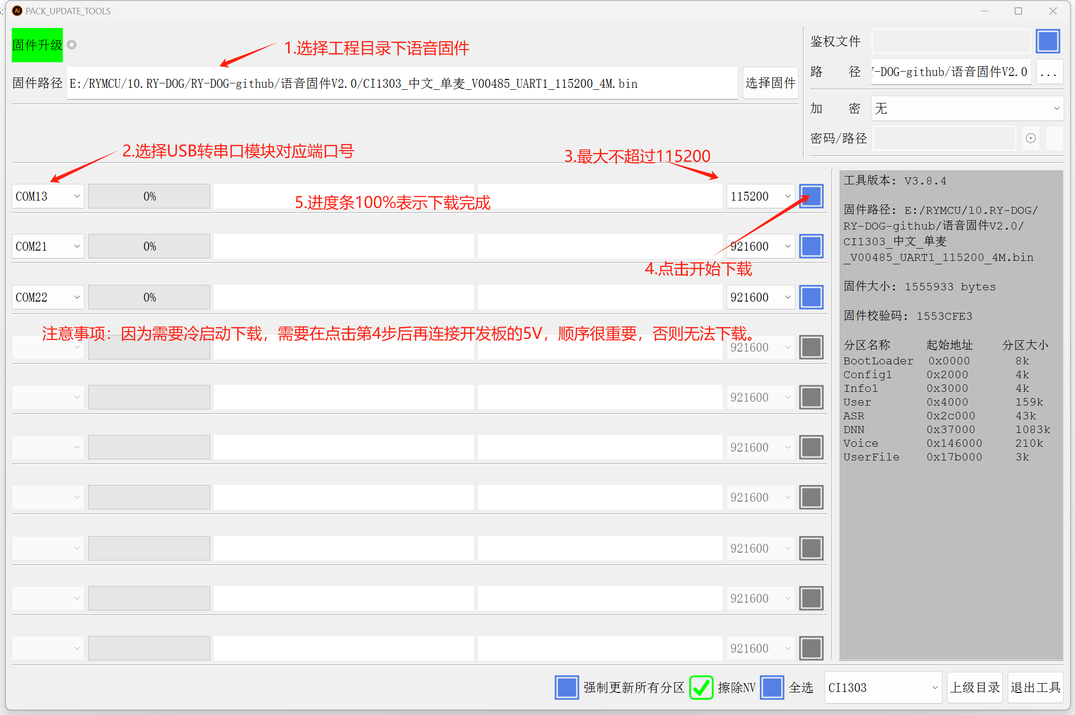
Task: Enable 强制更新所有分区 option
Action: click(x=566, y=688)
